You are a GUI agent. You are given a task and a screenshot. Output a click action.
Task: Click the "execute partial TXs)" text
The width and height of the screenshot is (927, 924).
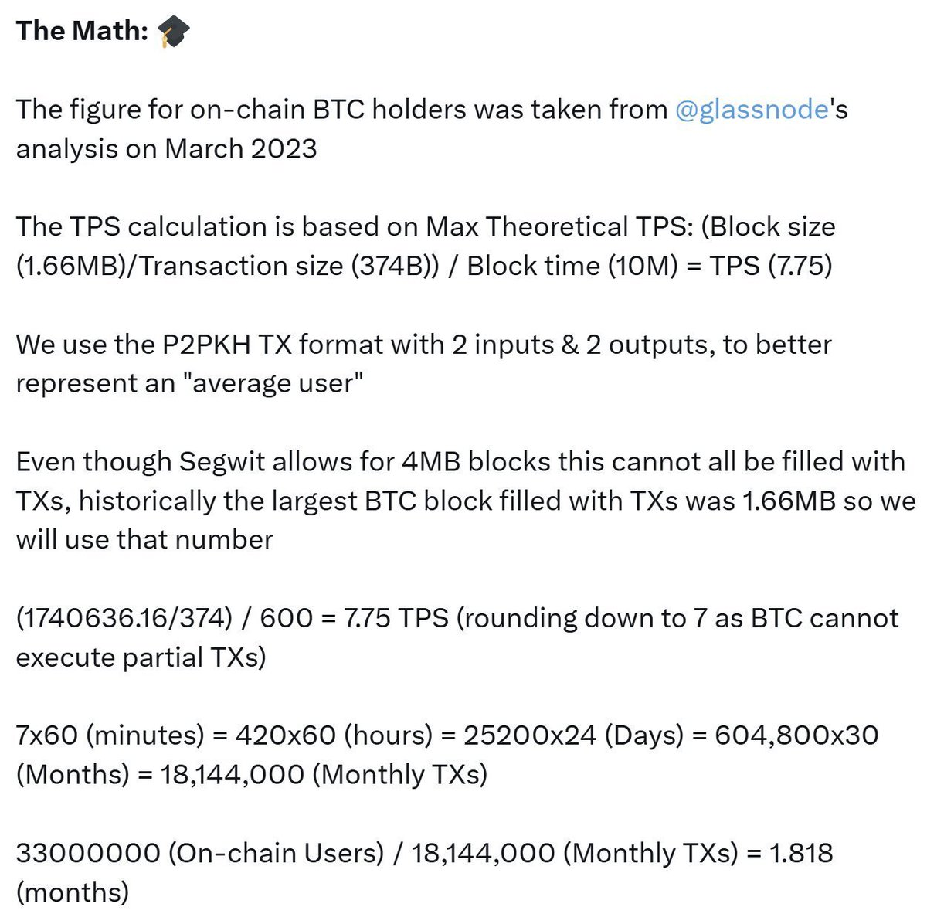tap(141, 657)
